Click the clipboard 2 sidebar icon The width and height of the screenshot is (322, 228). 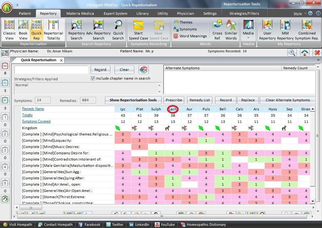pyautogui.click(x=5, y=134)
